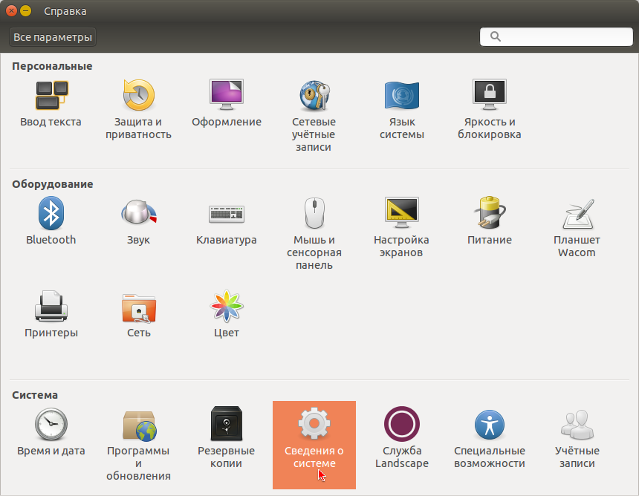Viewport: 639px width, 496px height.
Task: Open the Принтеры printers settings
Action: tap(51, 314)
